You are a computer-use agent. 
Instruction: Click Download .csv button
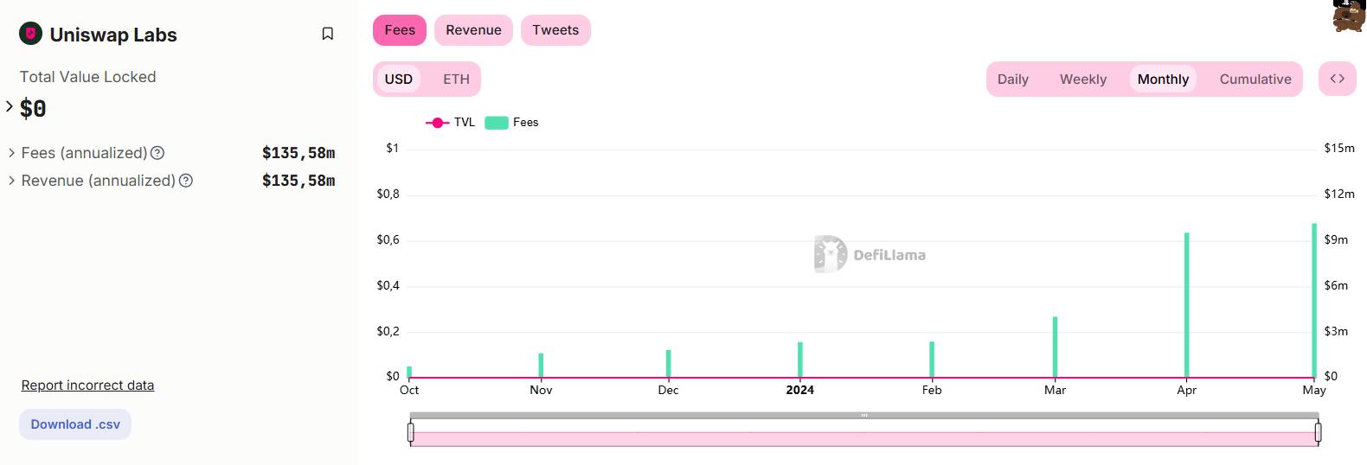75,424
